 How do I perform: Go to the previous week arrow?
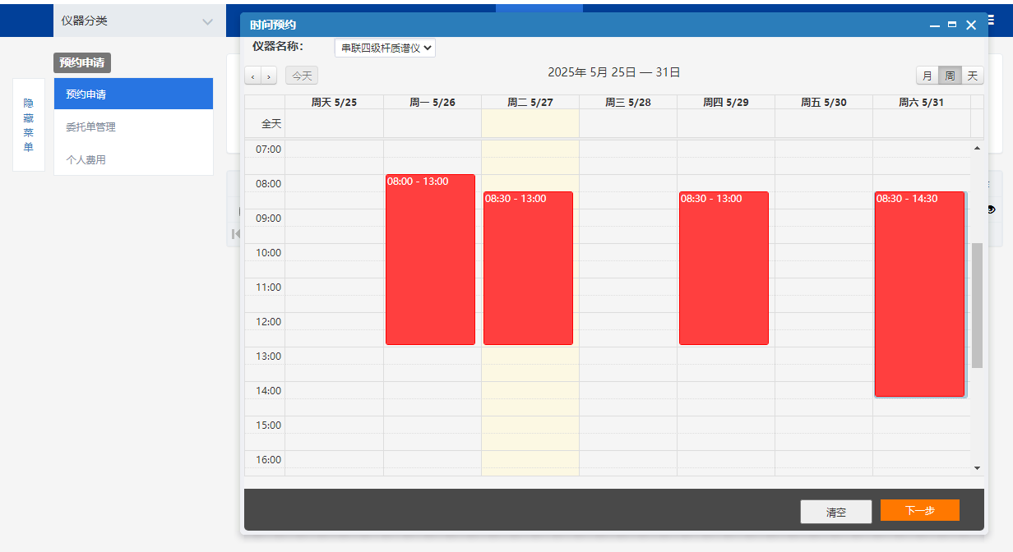252,76
